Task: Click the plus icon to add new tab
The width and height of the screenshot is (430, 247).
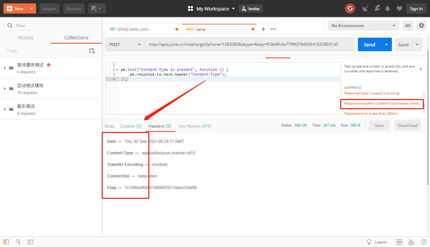Action: (x=263, y=29)
